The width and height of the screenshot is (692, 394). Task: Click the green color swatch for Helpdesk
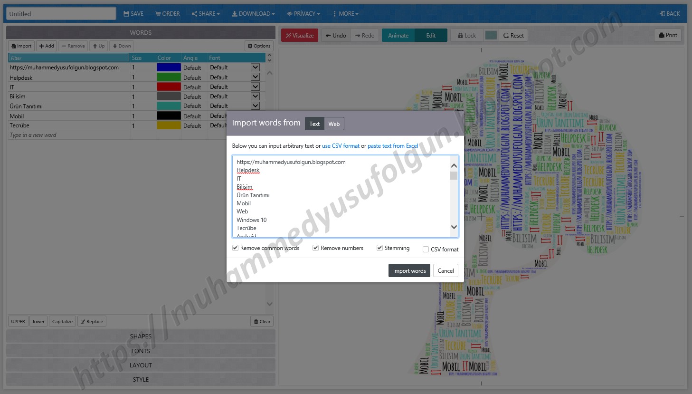(x=169, y=77)
